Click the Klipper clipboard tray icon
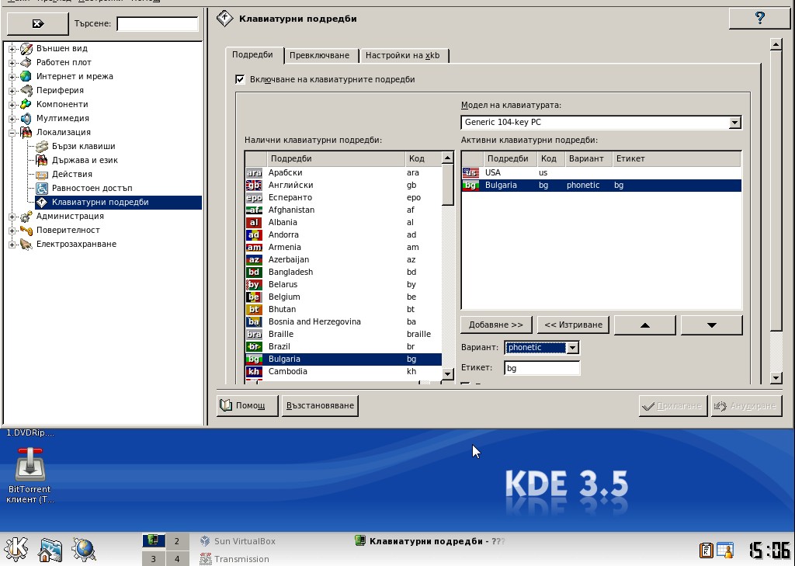This screenshot has height=566, width=795. pyautogui.click(x=706, y=550)
